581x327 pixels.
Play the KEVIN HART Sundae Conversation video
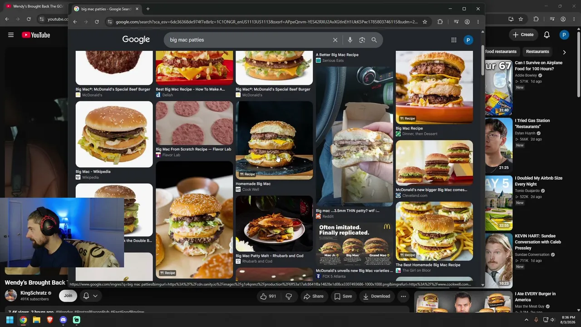pos(498,260)
